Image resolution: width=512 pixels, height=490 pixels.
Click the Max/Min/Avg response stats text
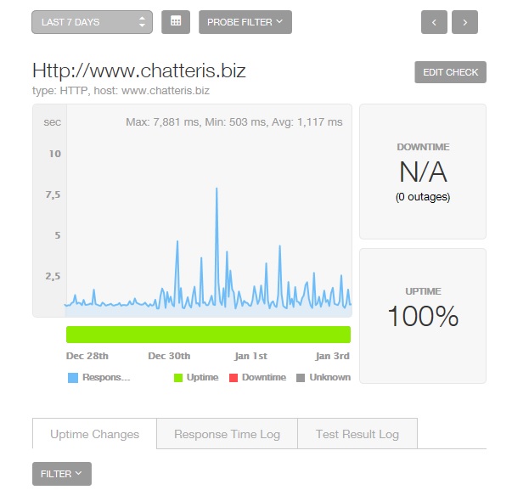point(234,121)
